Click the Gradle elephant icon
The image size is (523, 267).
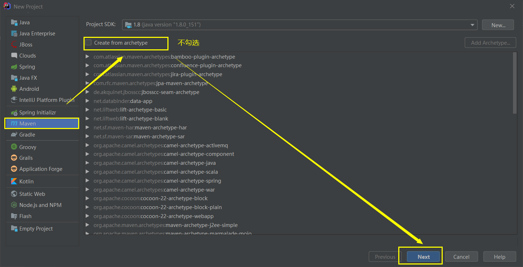coord(14,134)
